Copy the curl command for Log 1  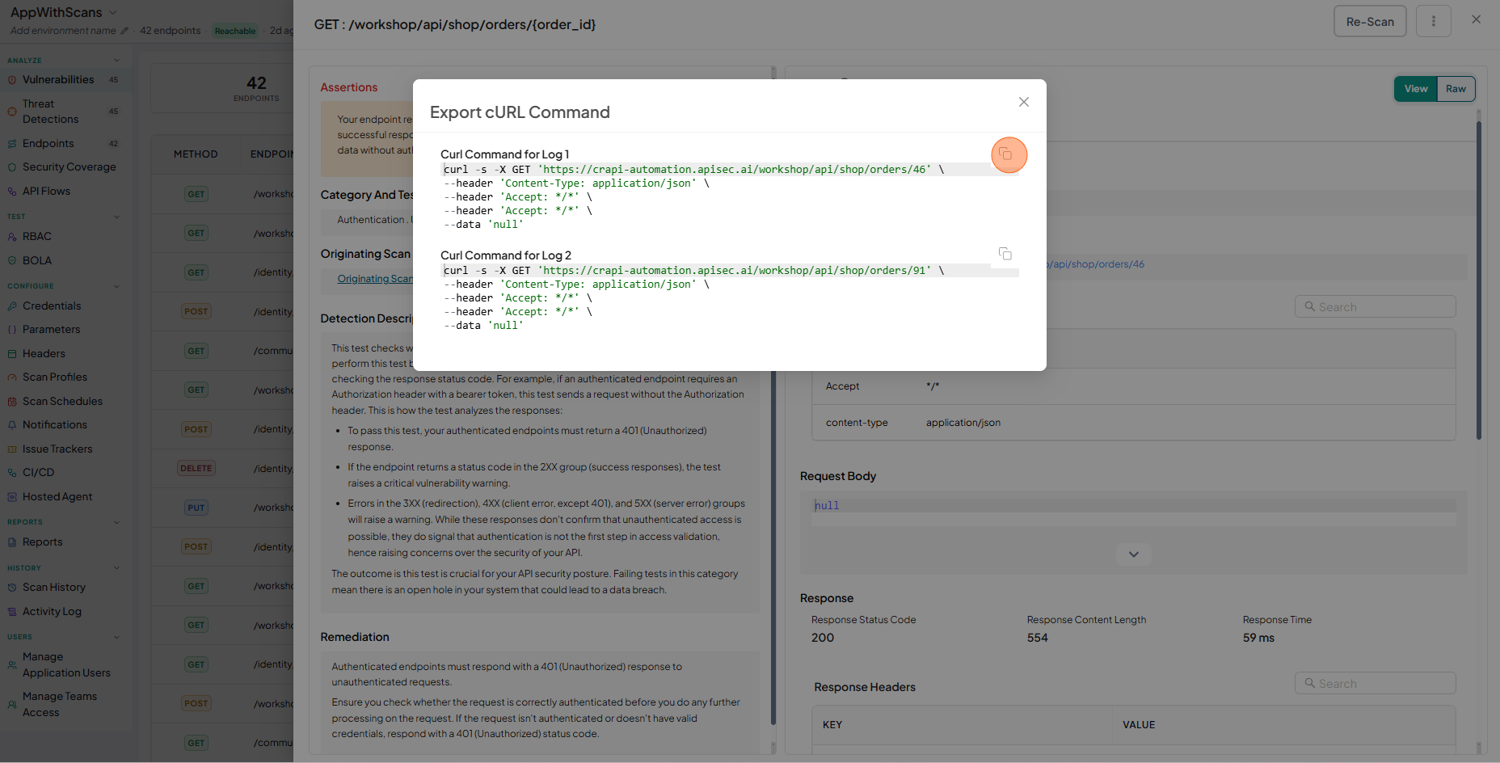pos(1005,154)
